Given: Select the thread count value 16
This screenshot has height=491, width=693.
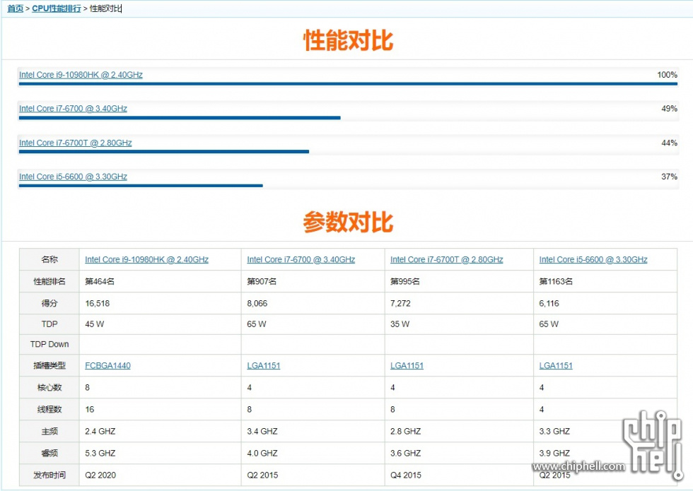Looking at the screenshot, I should pos(90,409).
